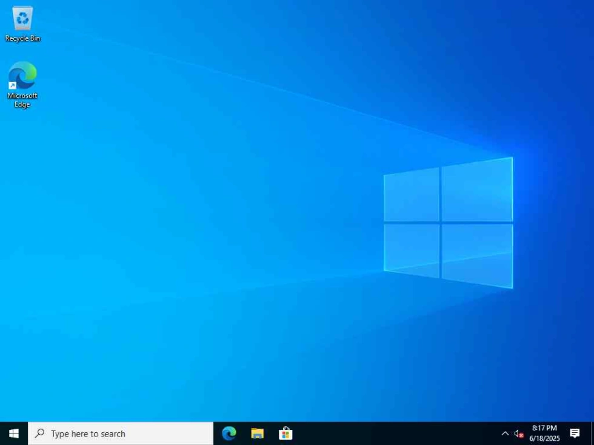Open the muted volume control
This screenshot has width=594, height=445.
[x=519, y=433]
